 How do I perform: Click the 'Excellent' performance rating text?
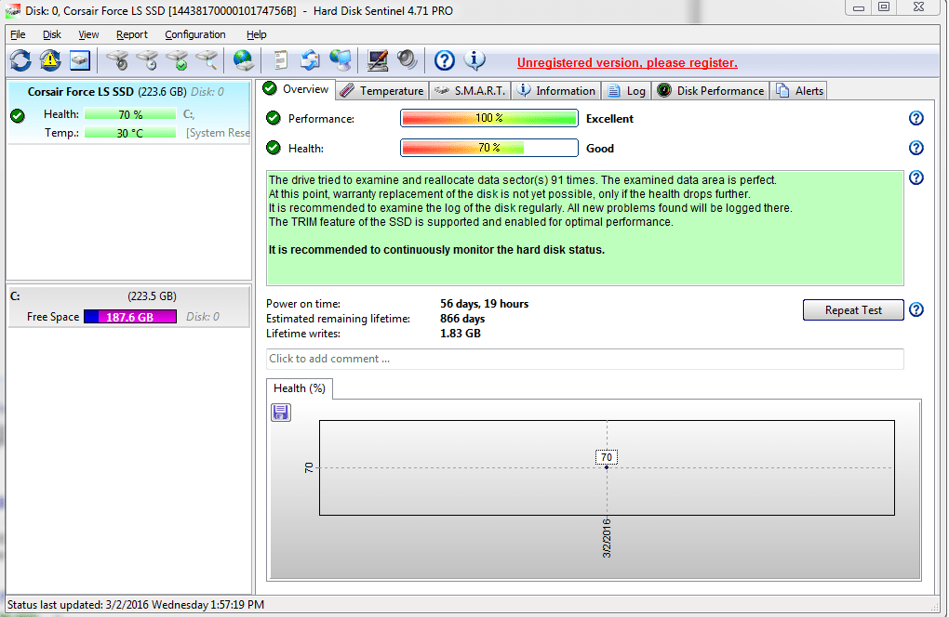(609, 119)
